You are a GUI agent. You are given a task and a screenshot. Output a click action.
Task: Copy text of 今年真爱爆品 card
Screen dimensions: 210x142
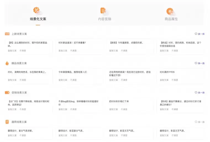(x=63, y=80)
